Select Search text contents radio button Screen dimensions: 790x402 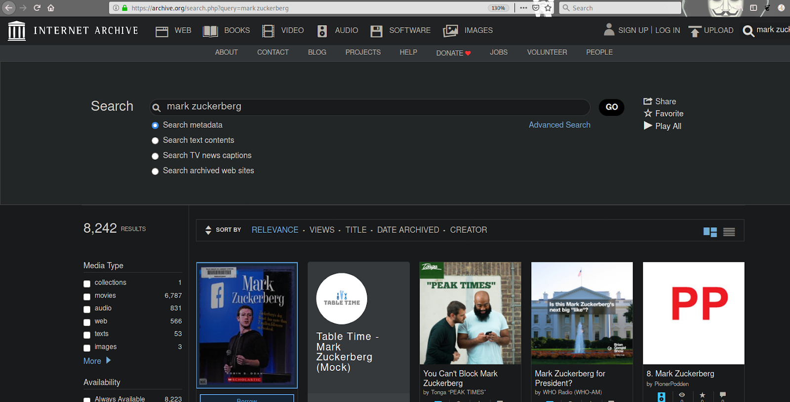155,141
